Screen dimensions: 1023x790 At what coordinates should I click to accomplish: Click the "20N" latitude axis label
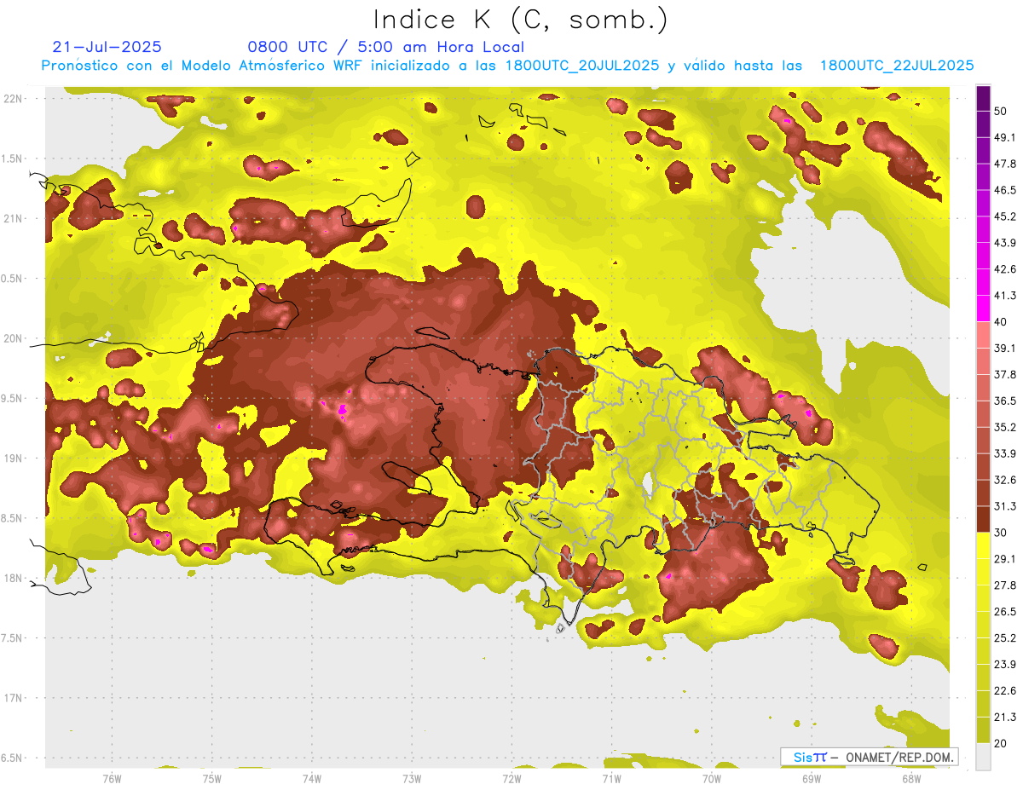(x=12, y=338)
